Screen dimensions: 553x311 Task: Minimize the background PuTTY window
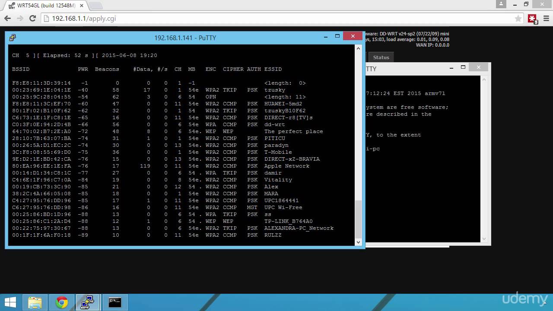tap(451, 68)
